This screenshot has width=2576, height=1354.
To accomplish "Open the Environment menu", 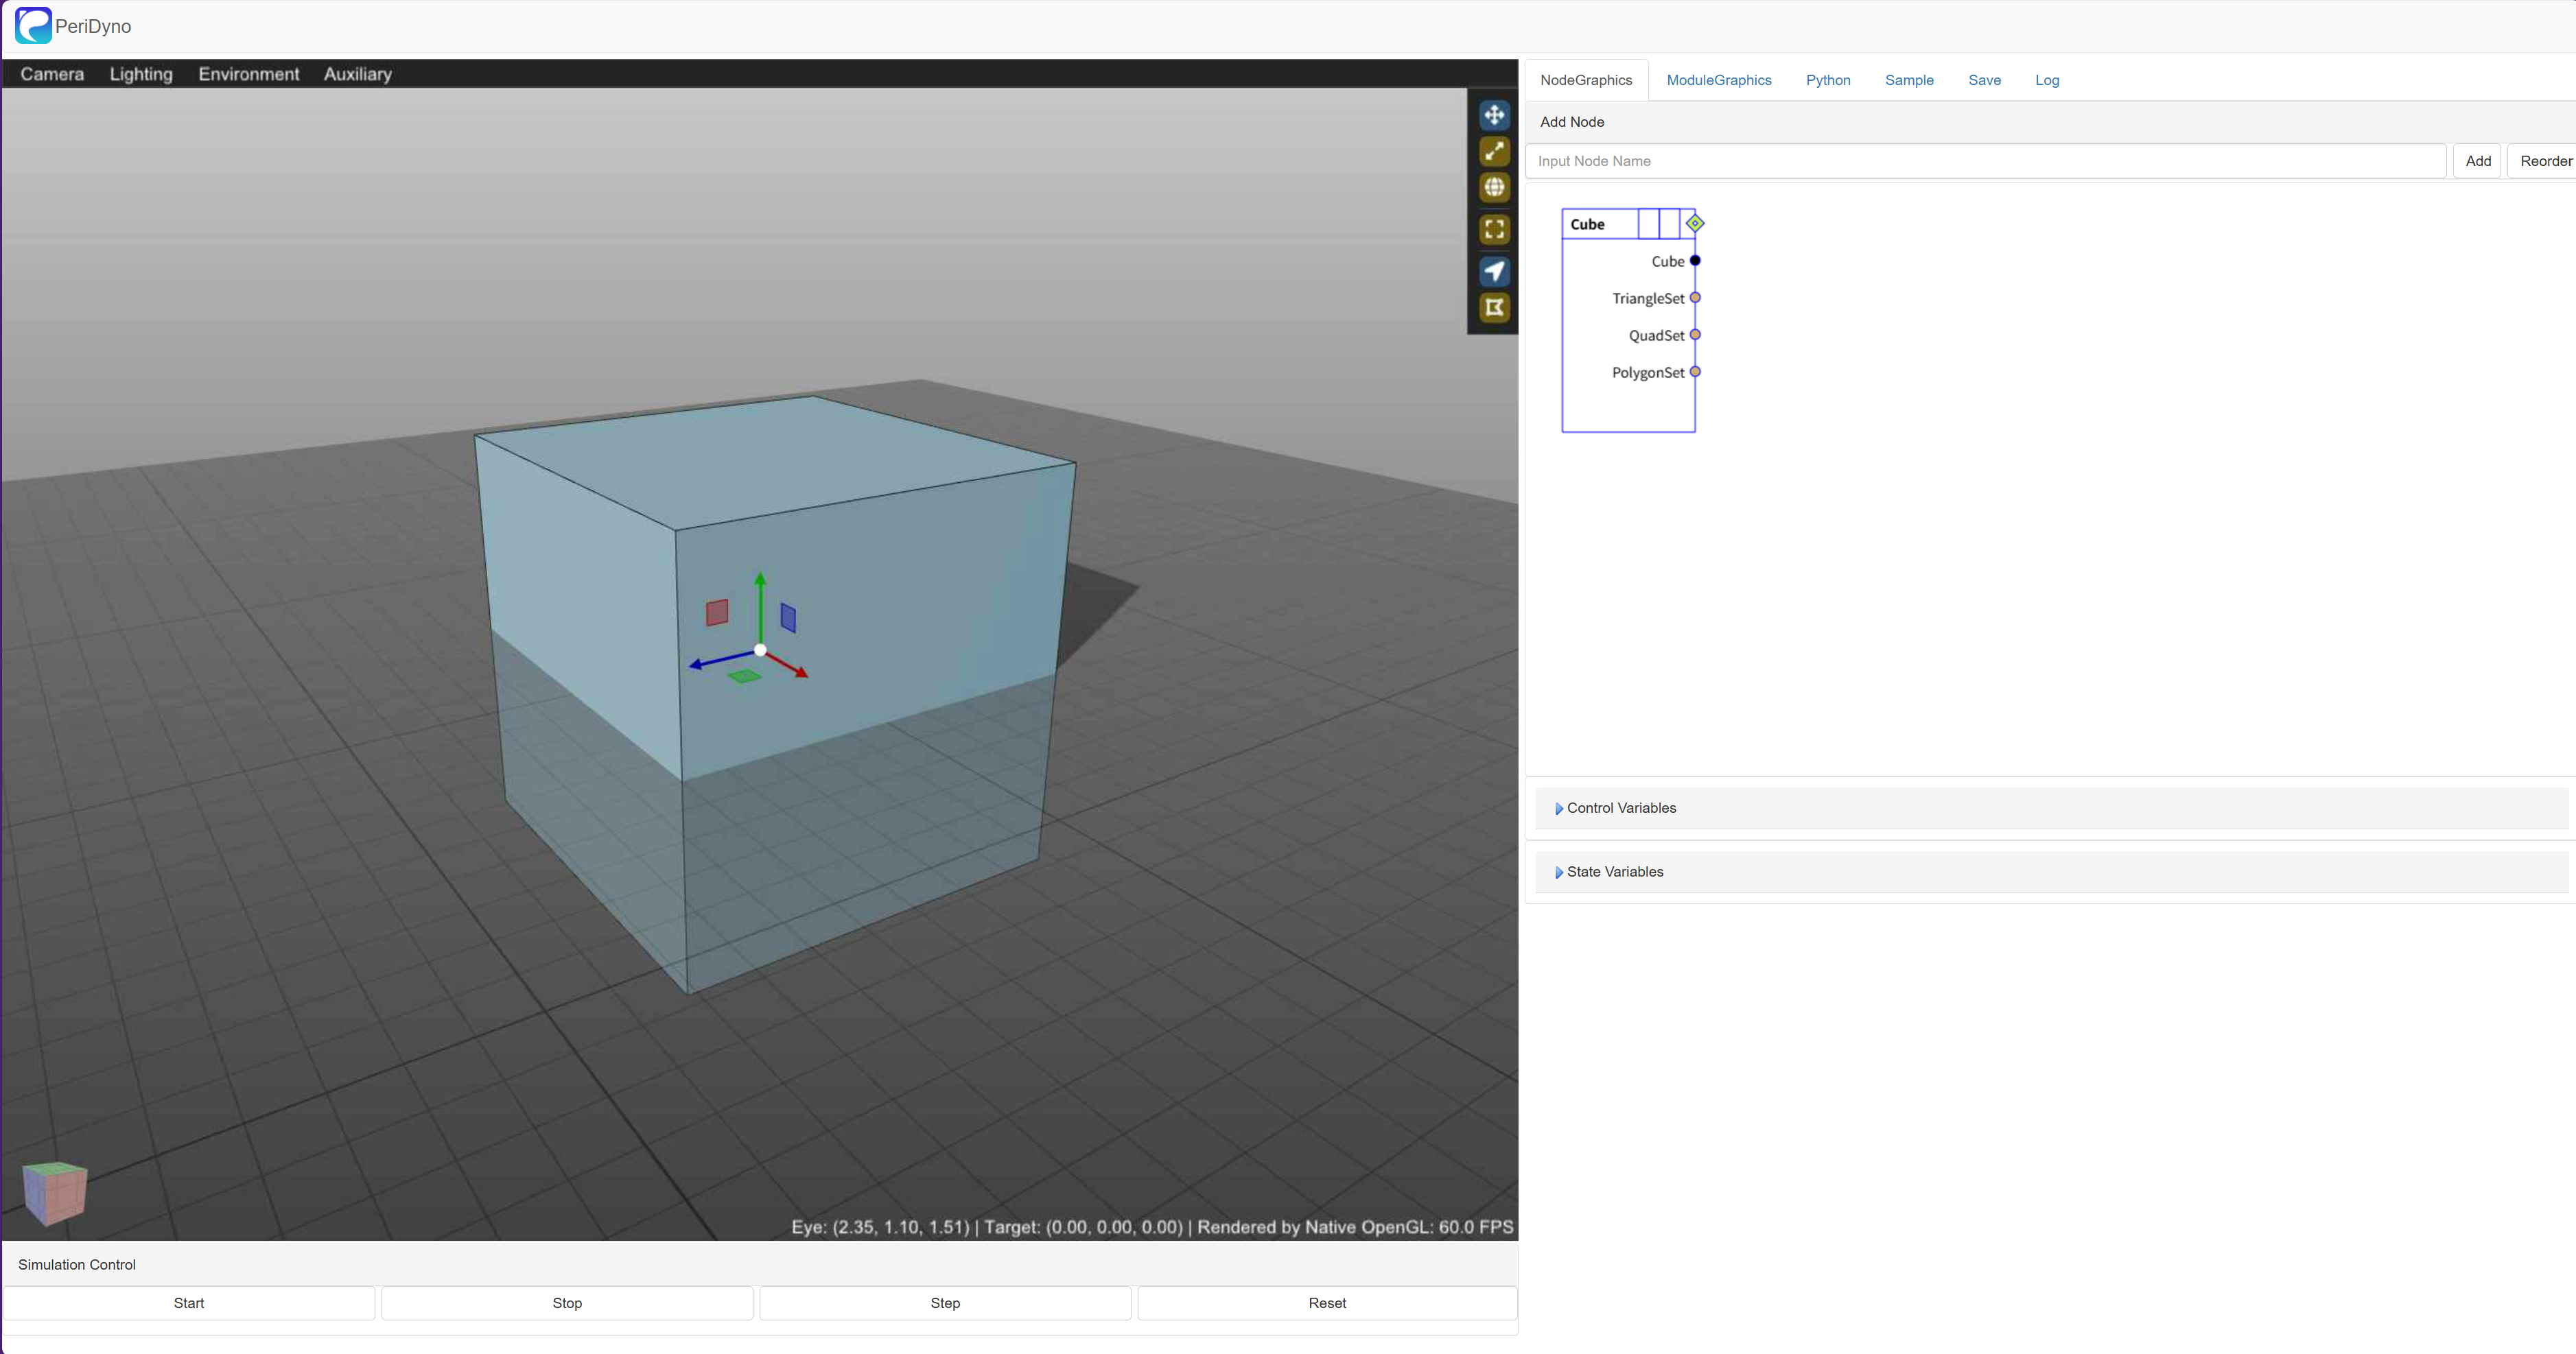I will pyautogui.click(x=248, y=74).
